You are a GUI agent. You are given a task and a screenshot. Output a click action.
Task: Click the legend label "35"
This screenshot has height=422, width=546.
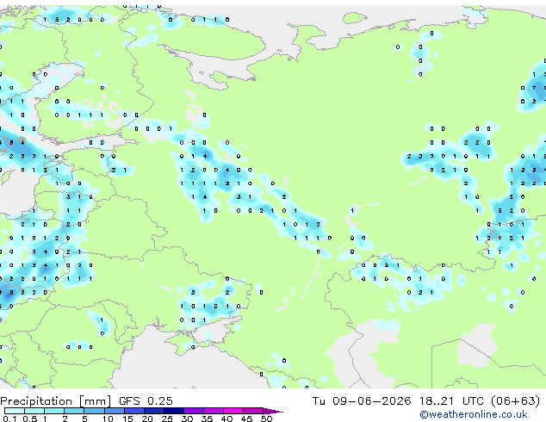(207, 419)
